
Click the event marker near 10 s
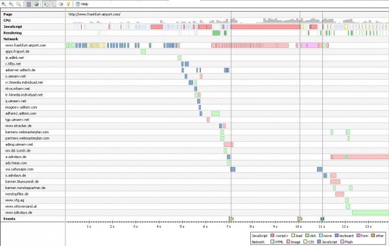click(300, 219)
